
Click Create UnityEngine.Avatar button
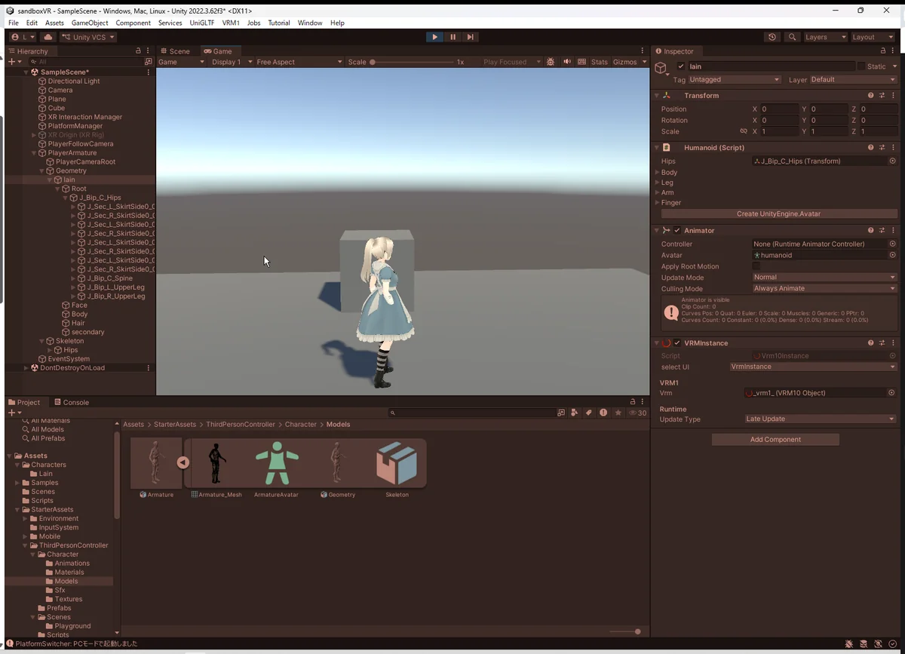point(778,213)
